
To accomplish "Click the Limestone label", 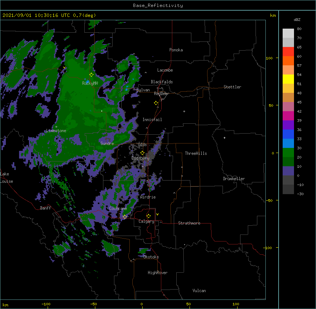I will pyautogui.click(x=56, y=131).
